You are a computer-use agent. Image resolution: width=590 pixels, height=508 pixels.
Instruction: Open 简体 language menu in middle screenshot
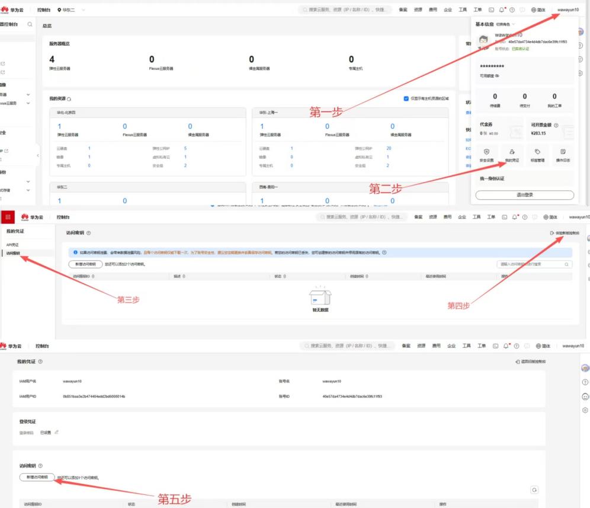(550, 217)
